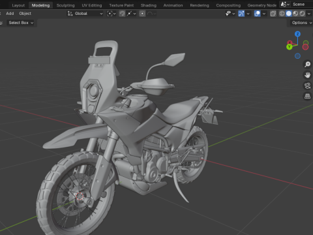The width and height of the screenshot is (313, 235).
Task: Switch to solid viewport shading
Action: [x=289, y=14]
